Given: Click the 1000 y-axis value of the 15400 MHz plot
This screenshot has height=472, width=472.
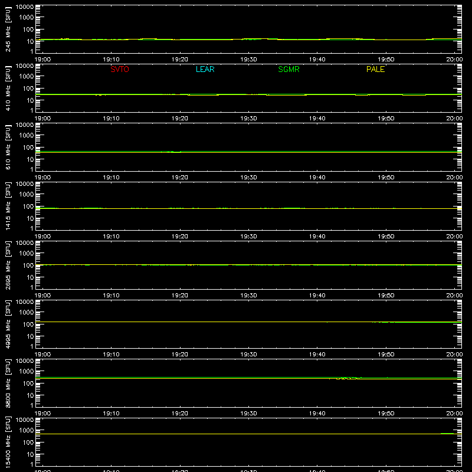Looking at the screenshot, I should pyautogui.click(x=27, y=430).
